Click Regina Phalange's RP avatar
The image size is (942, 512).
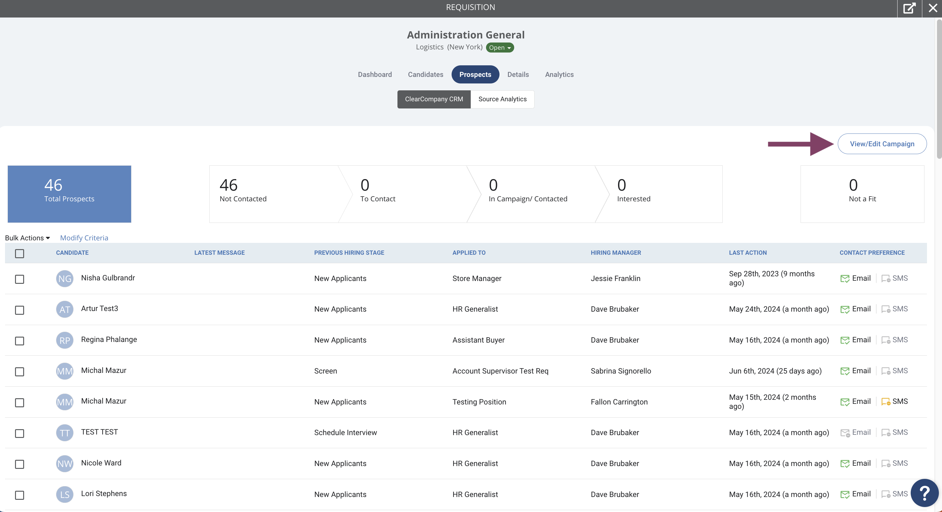65,340
